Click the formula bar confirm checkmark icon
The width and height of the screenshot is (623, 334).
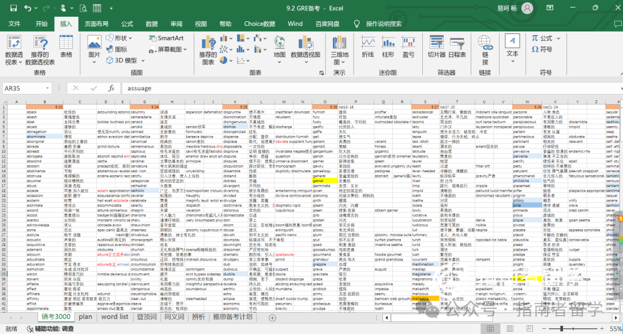pos(93,88)
